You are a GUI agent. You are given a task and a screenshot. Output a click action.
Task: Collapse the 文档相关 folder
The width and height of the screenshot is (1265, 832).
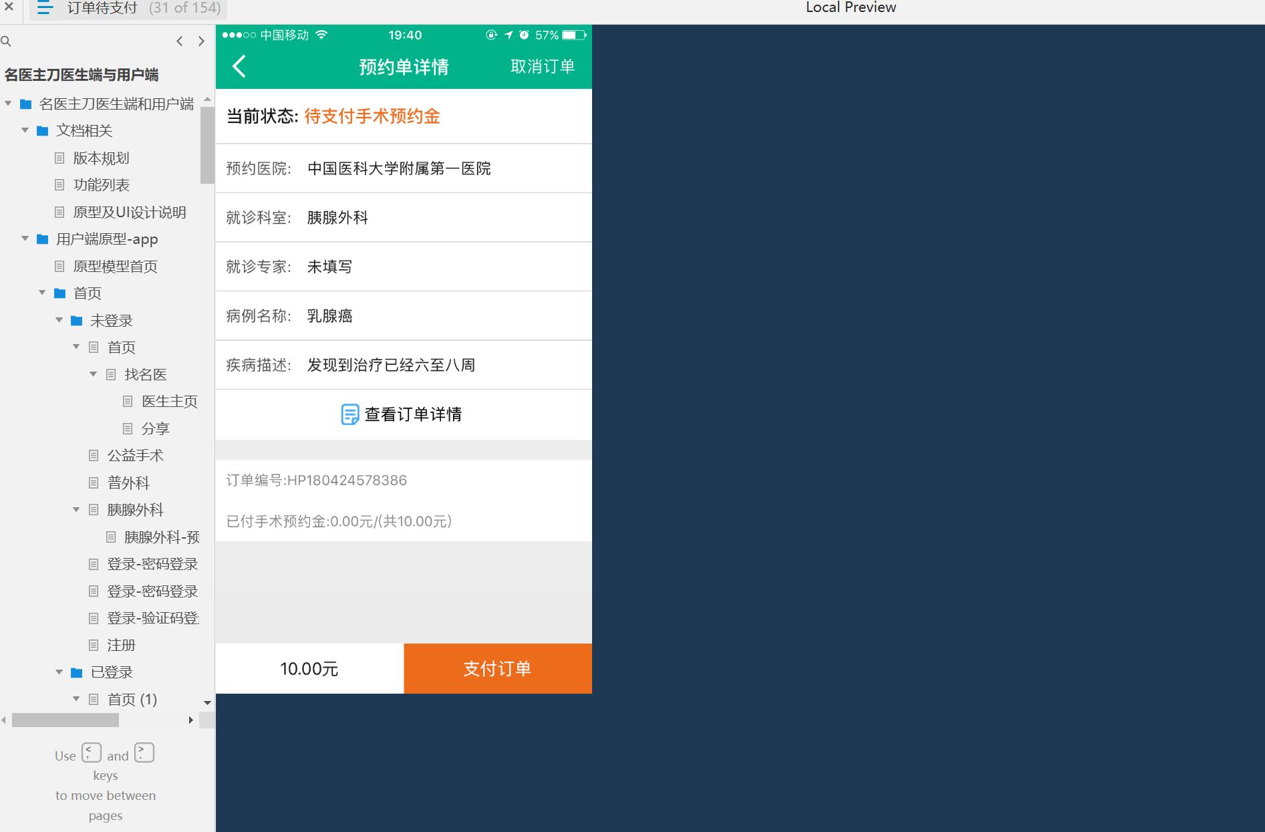coord(25,130)
